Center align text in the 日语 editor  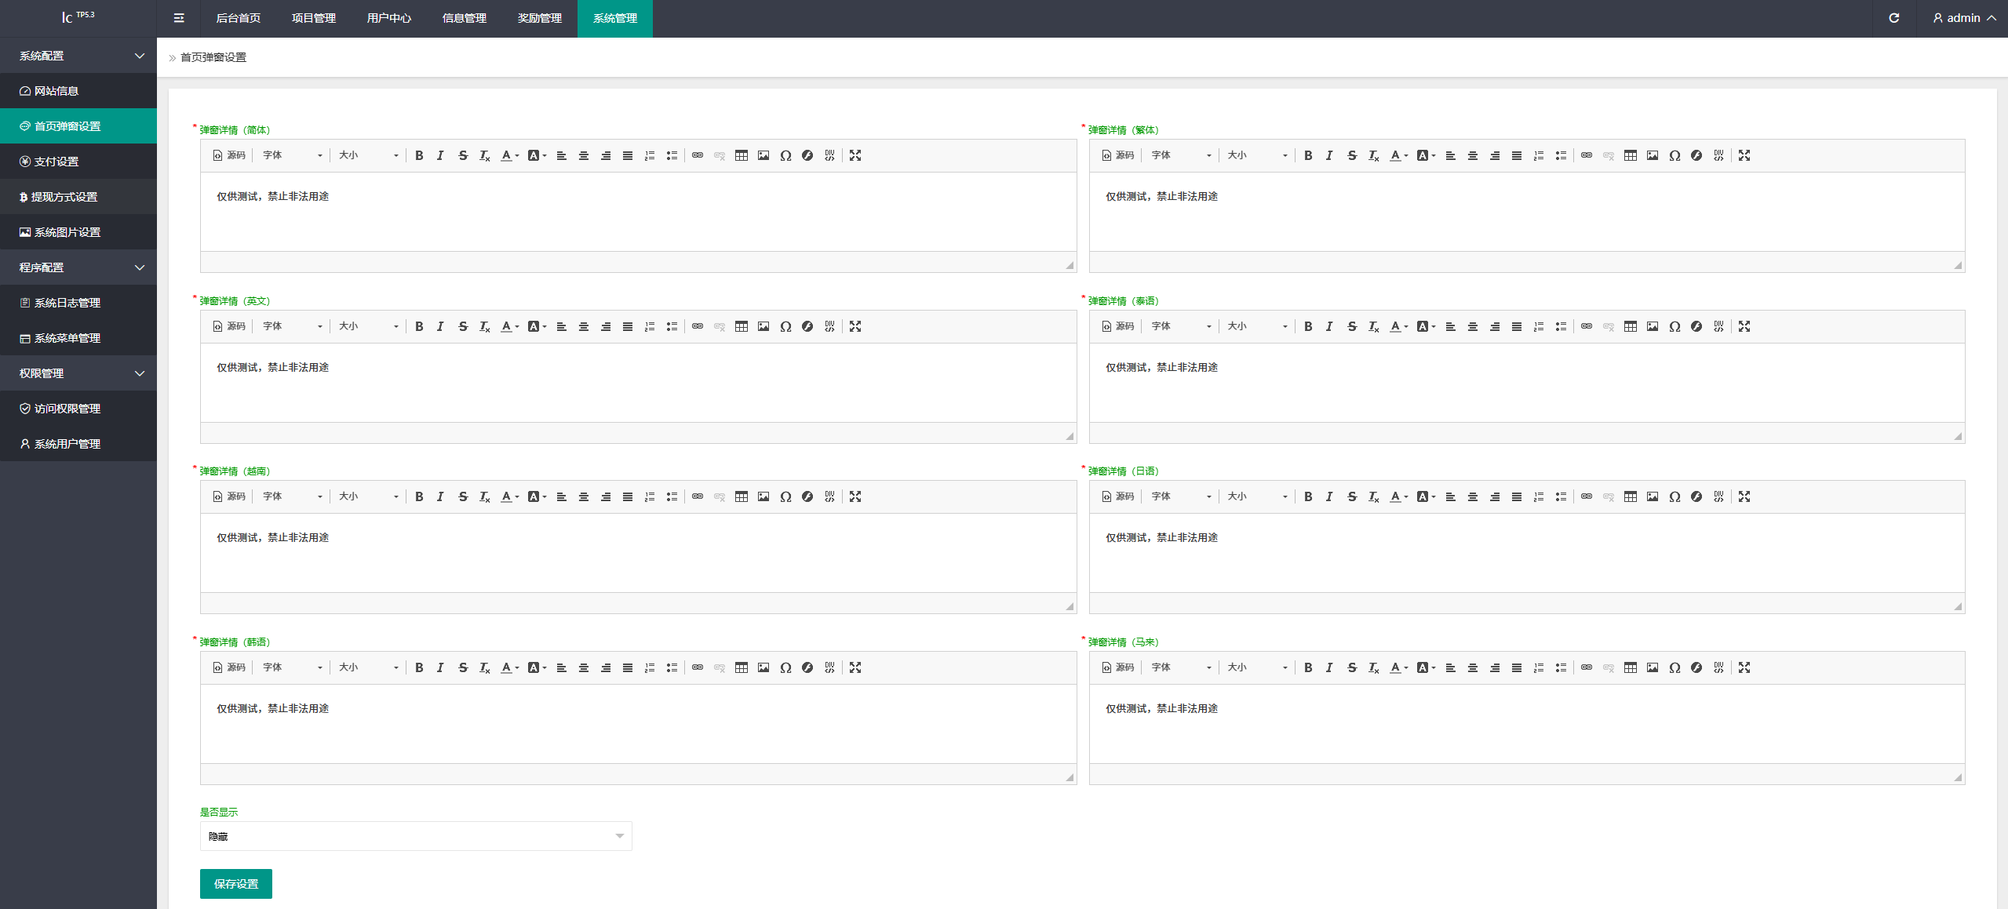pos(1473,496)
